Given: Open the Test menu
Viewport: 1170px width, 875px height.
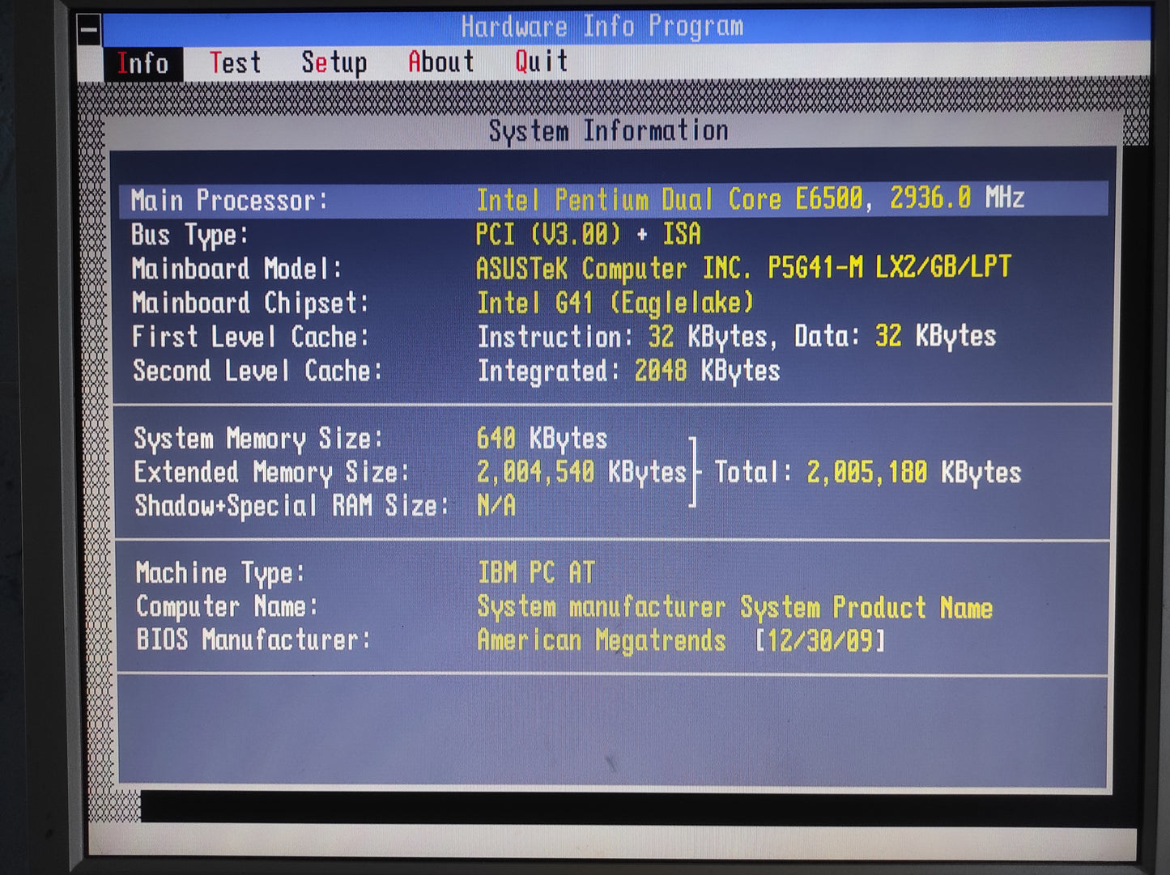Looking at the screenshot, I should (235, 63).
